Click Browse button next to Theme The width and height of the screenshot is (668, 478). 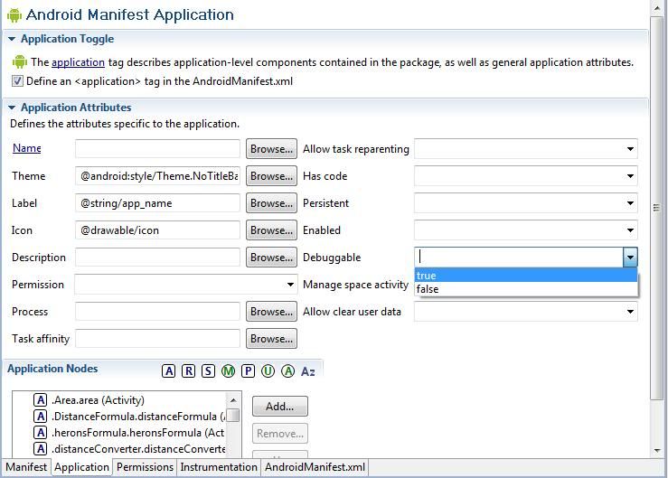click(x=271, y=176)
